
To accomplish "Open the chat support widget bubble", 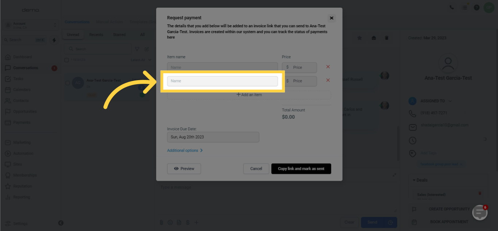I will coord(480,212).
